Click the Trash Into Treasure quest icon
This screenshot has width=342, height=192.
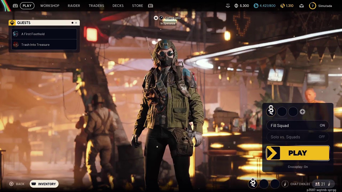pyautogui.click(x=16, y=45)
